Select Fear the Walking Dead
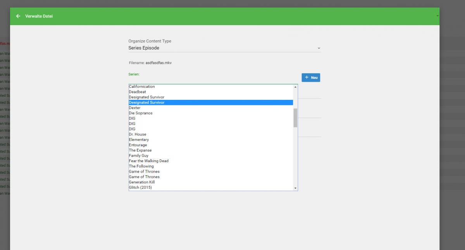The image size is (465, 250). point(211,161)
